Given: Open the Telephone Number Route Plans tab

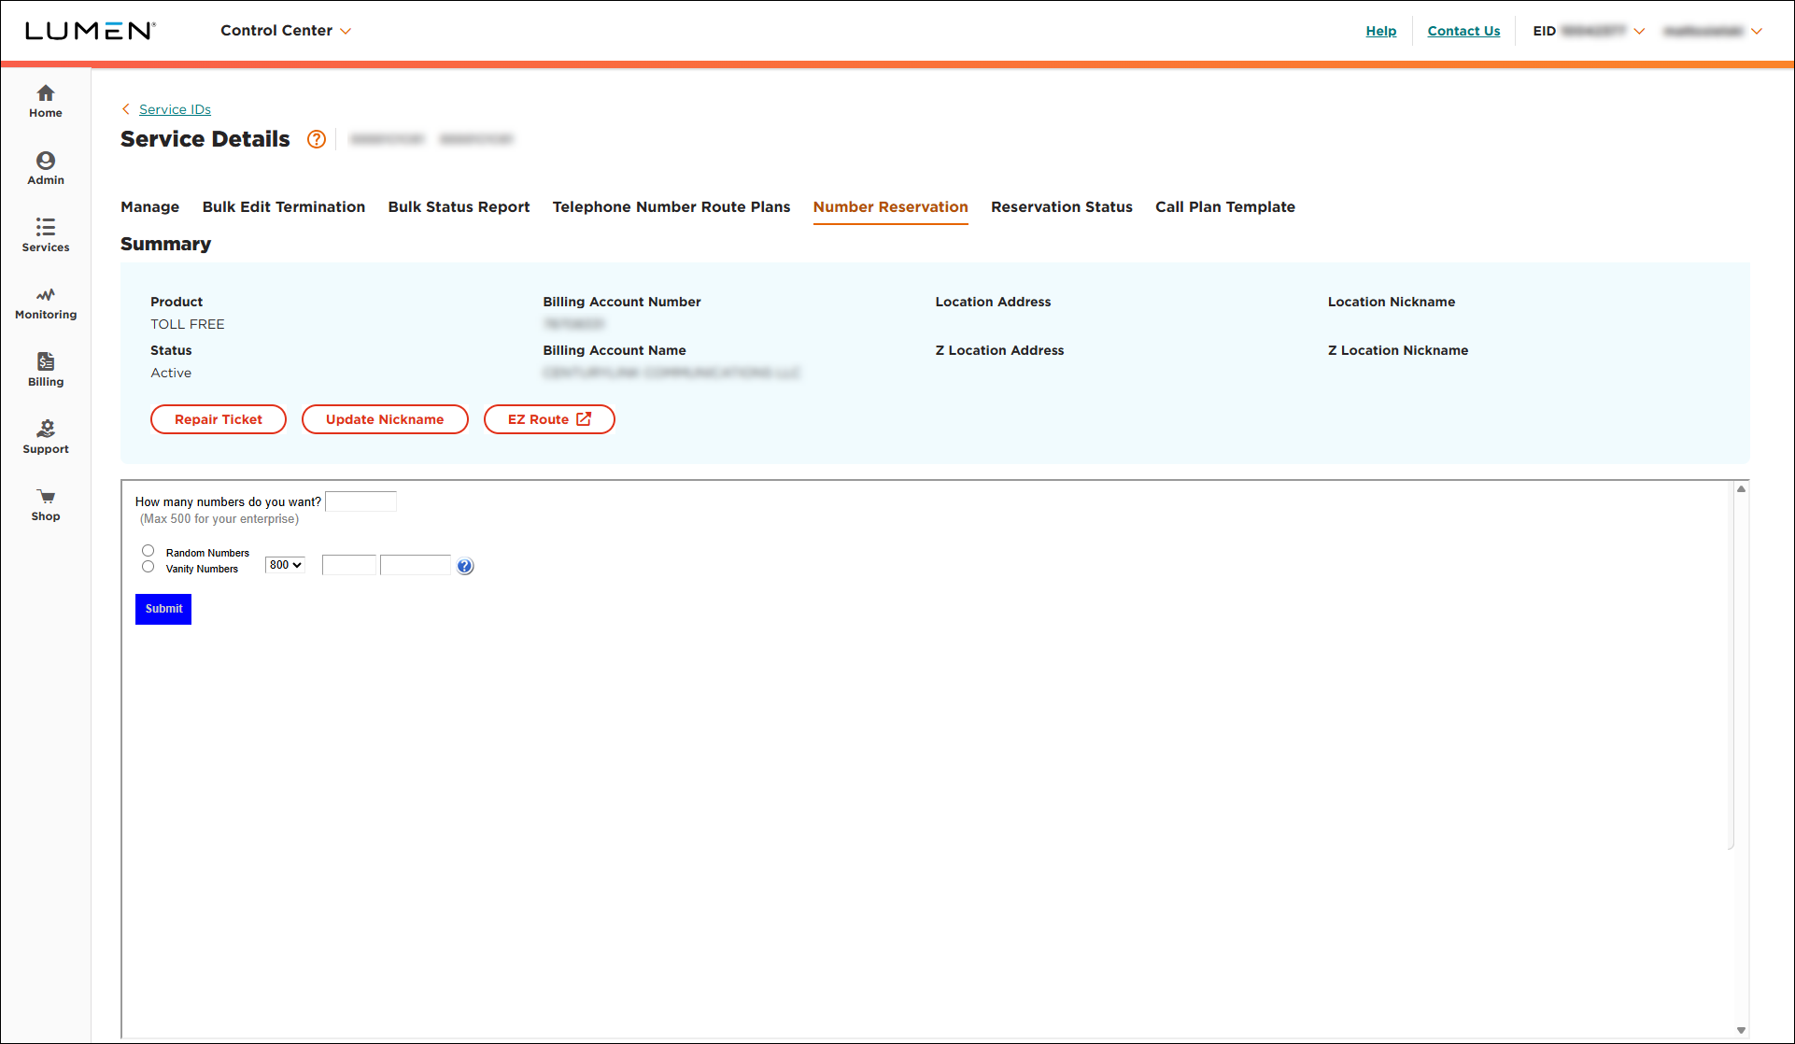Looking at the screenshot, I should 671,206.
